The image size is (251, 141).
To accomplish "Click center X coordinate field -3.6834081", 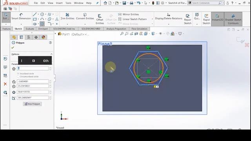I will tap(33, 81).
